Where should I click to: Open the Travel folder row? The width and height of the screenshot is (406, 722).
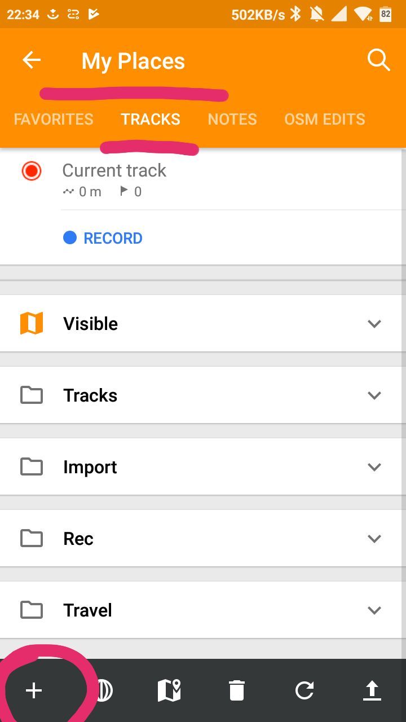point(203,610)
